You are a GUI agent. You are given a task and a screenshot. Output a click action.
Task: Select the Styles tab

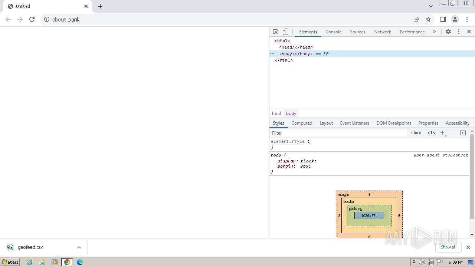click(x=278, y=123)
